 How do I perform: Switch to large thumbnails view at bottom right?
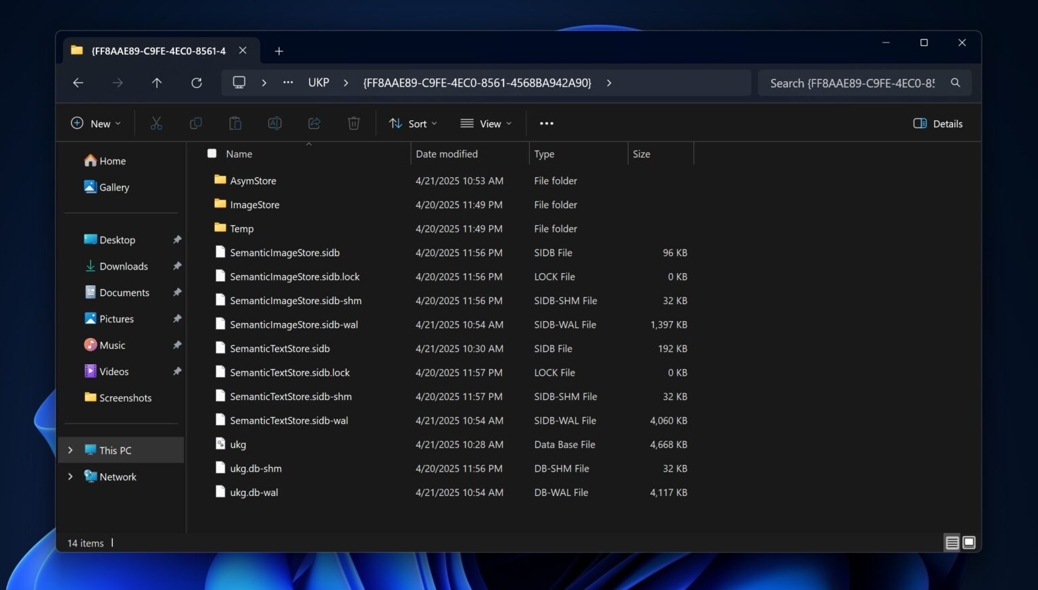[x=968, y=543]
